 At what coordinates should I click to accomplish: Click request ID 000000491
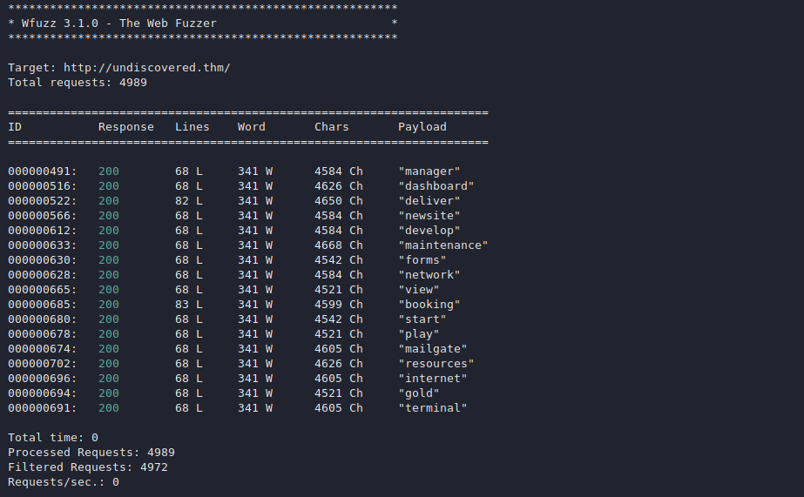tap(43, 171)
